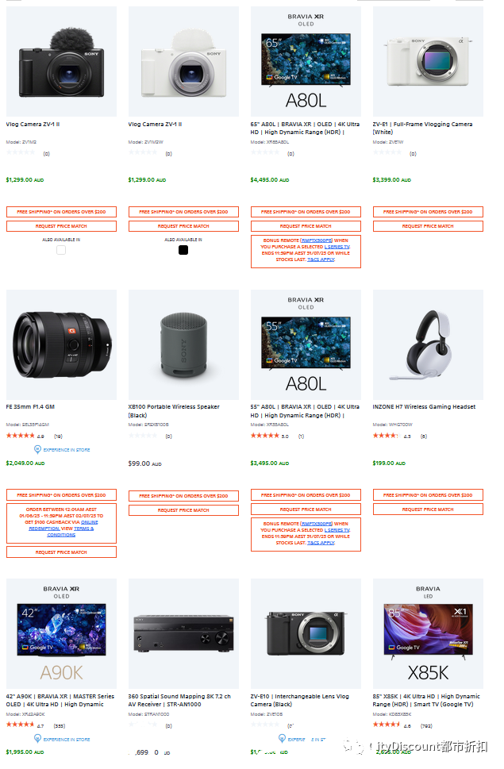Open L Series TV link under 55" A80L offer

(x=337, y=529)
